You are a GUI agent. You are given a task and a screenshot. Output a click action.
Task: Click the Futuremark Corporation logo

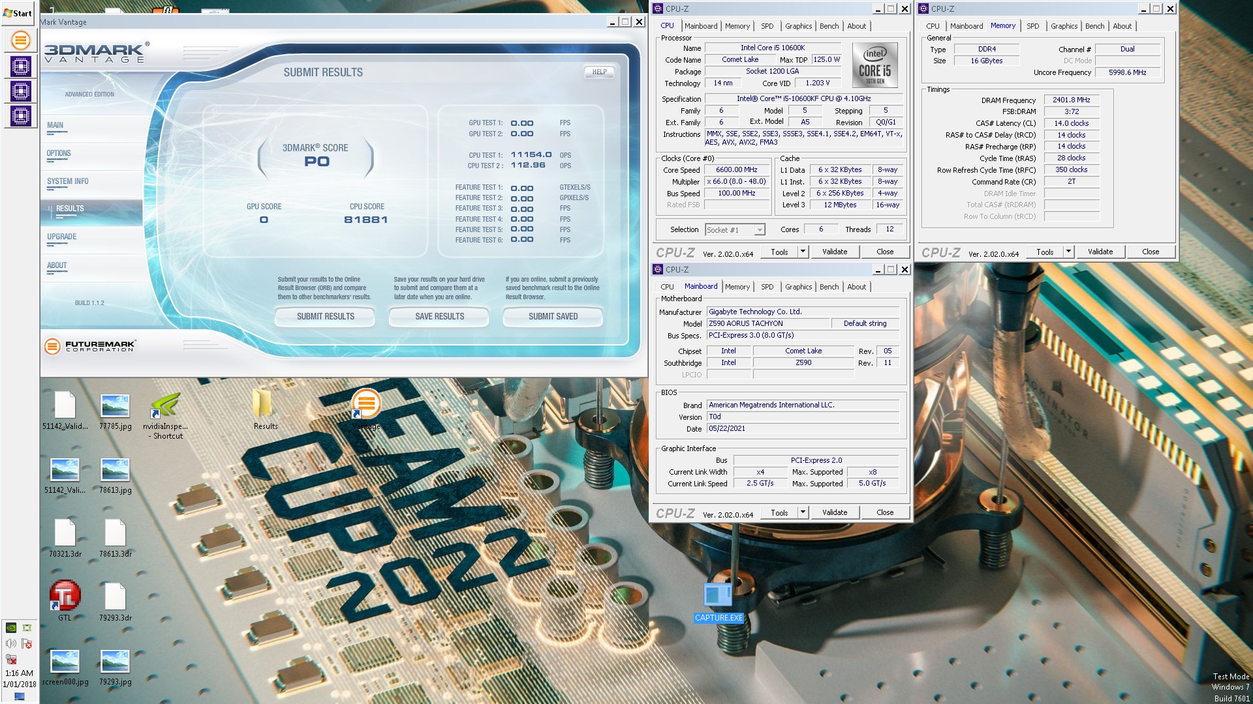click(x=91, y=345)
